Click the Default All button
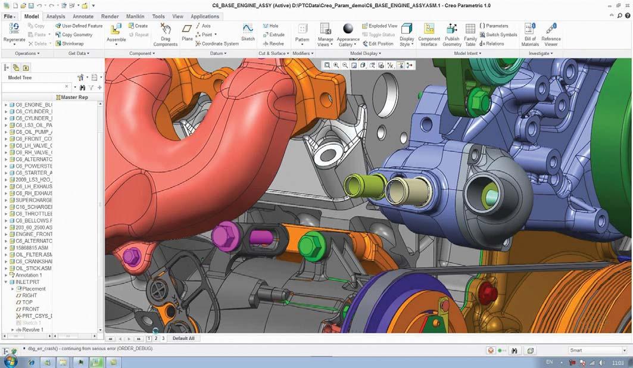Image resolution: width=633 pixels, height=368 pixels. coord(183,339)
